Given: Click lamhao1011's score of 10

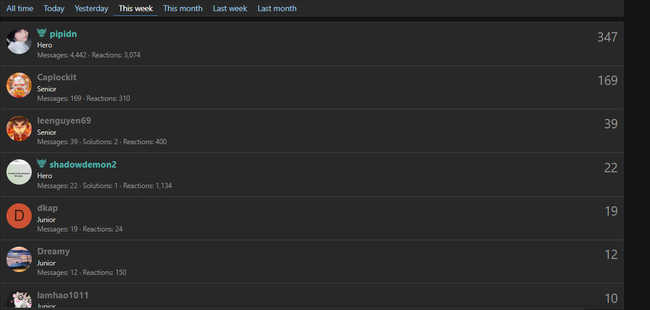Looking at the screenshot, I should (x=611, y=298).
